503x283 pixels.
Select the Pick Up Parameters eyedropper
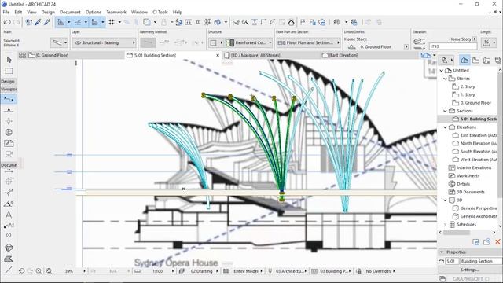click(38, 22)
